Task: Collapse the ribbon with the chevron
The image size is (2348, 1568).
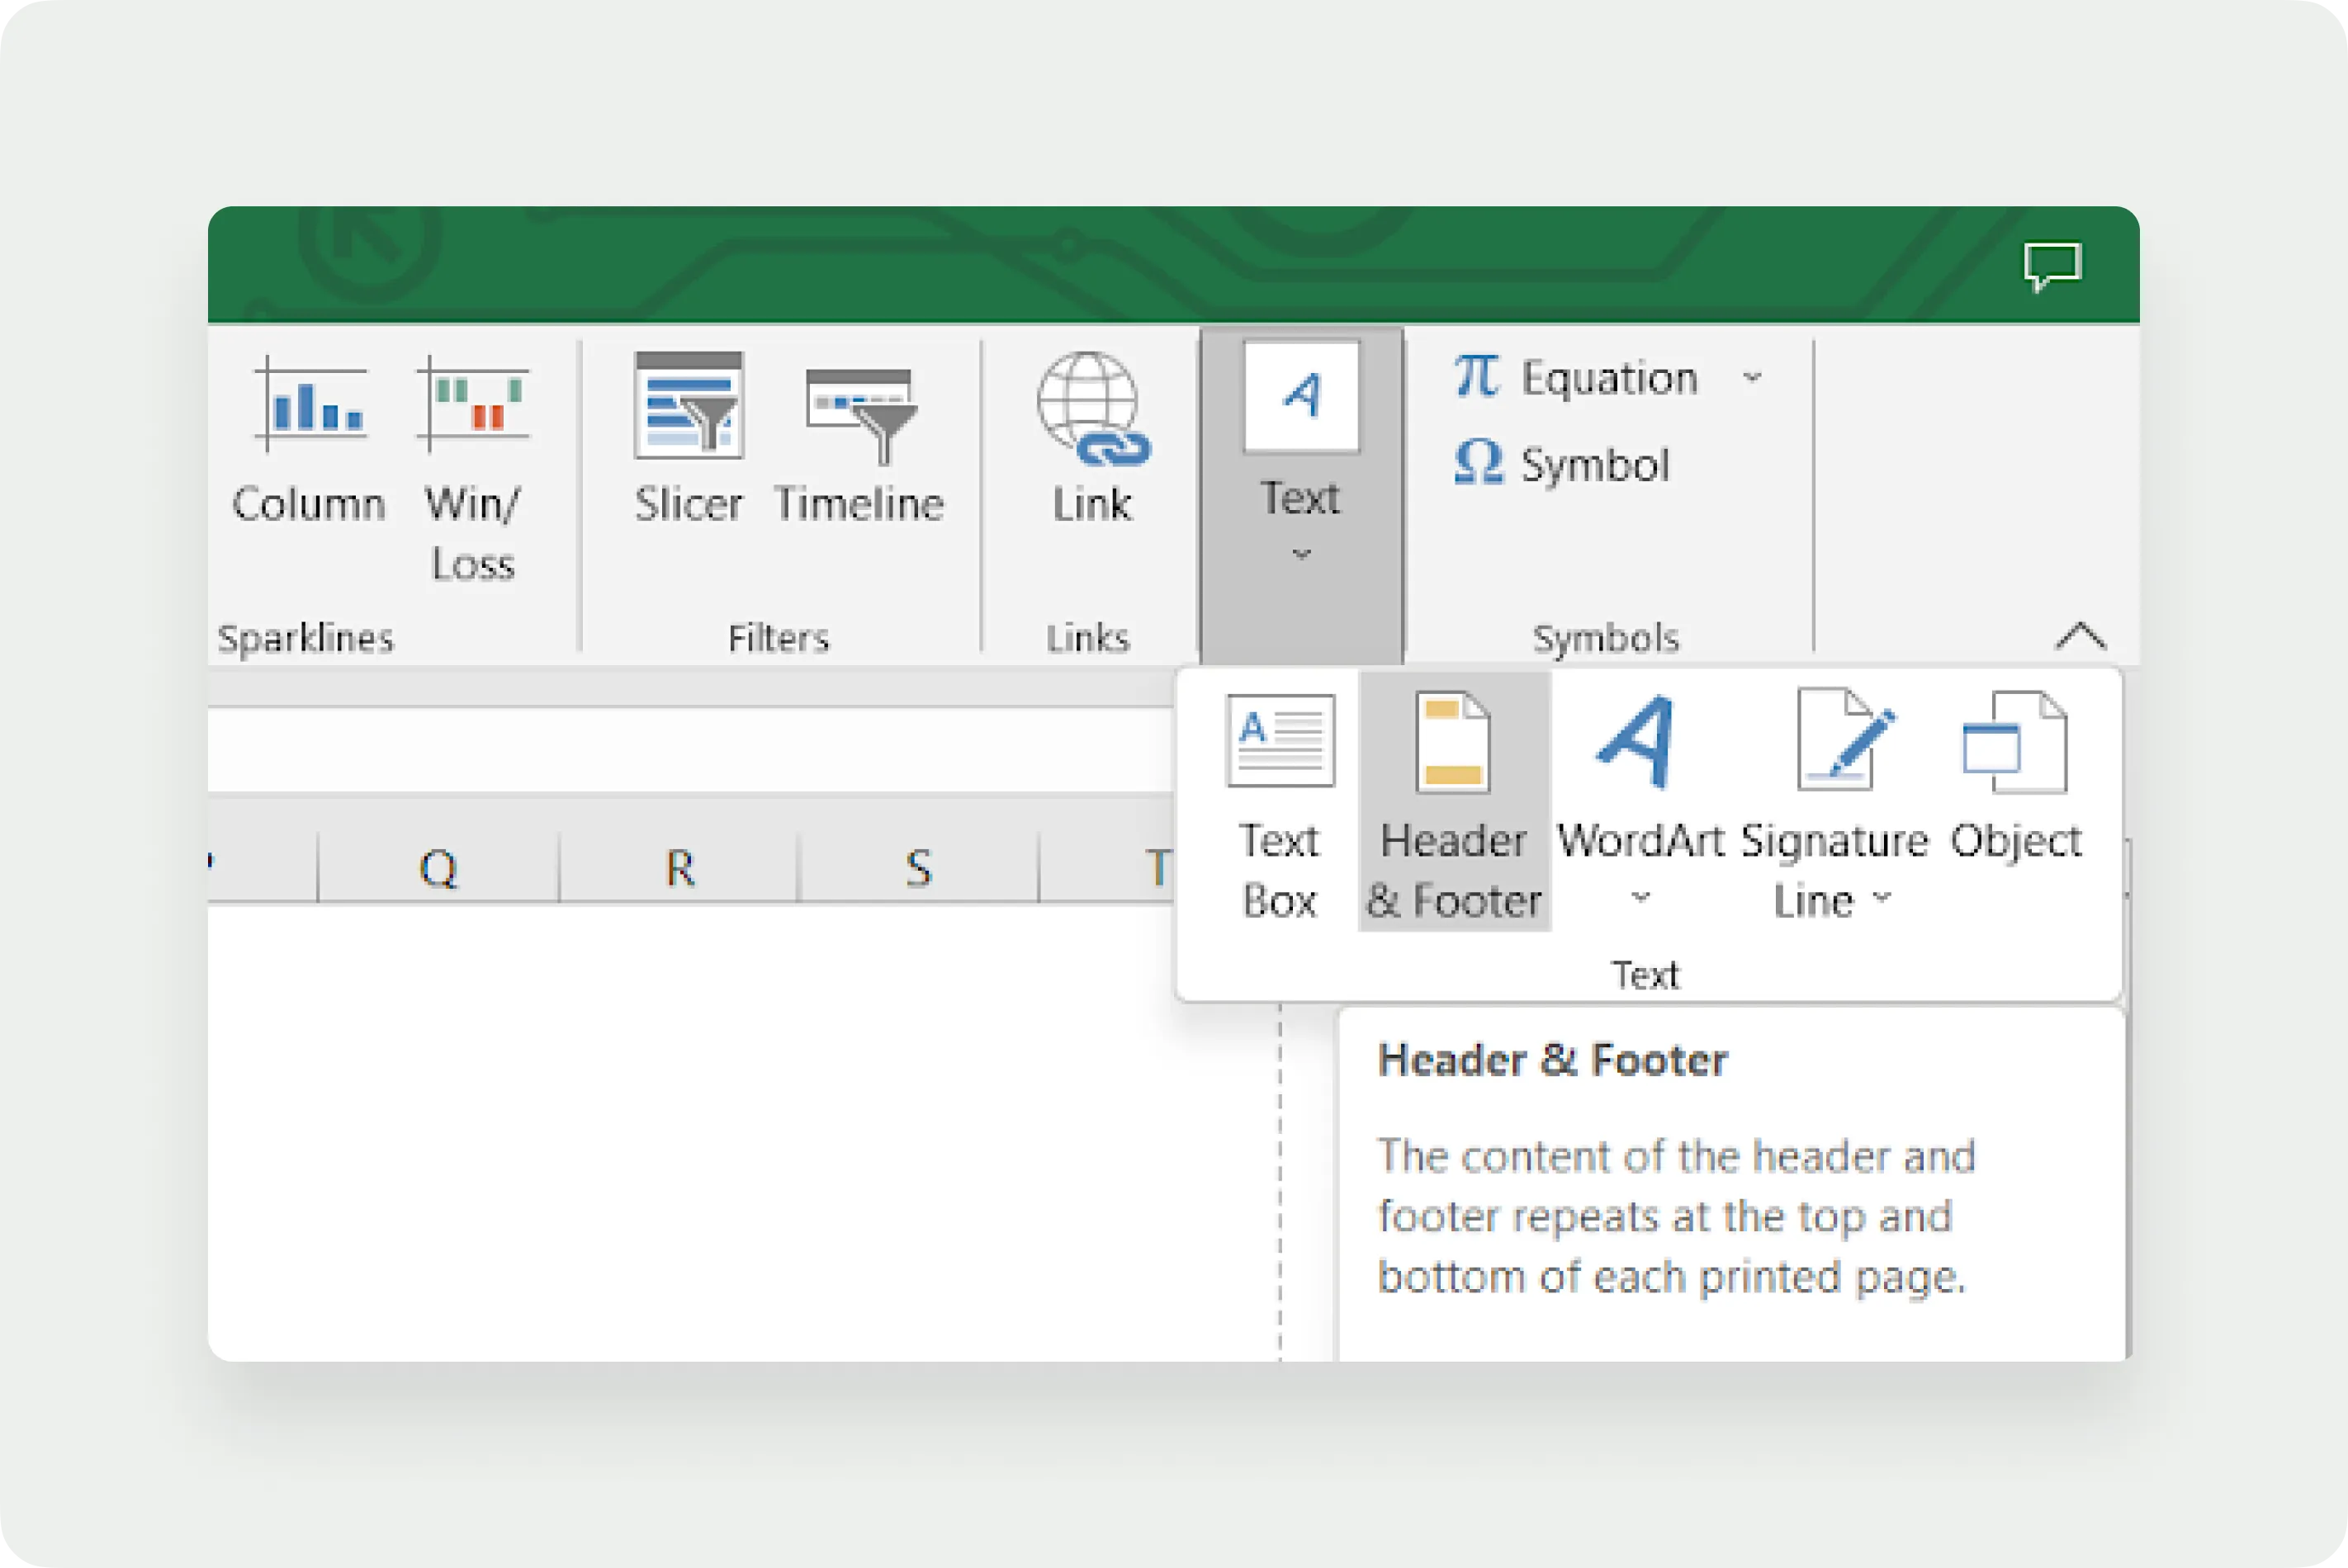Action: tap(2081, 636)
